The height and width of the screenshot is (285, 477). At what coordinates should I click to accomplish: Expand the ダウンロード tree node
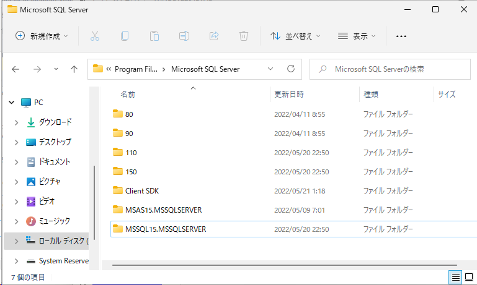click(16, 122)
